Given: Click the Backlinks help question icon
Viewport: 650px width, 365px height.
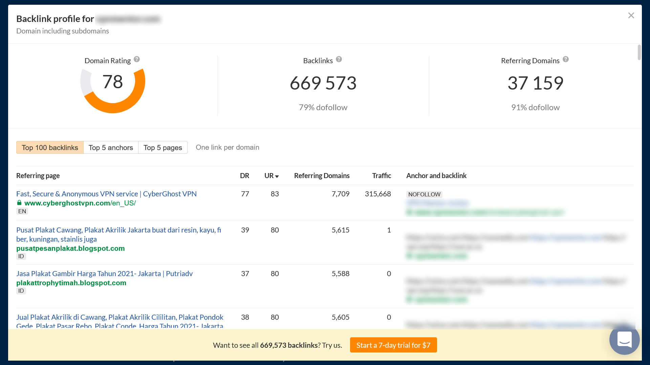Looking at the screenshot, I should point(339,59).
